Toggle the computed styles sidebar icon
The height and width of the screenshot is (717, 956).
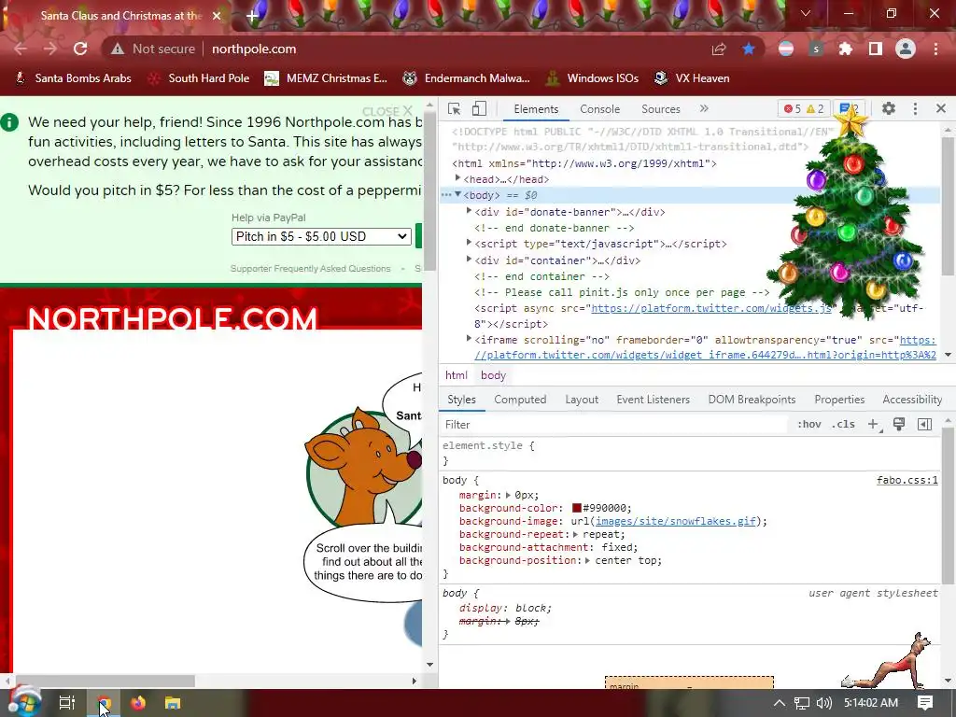click(924, 425)
